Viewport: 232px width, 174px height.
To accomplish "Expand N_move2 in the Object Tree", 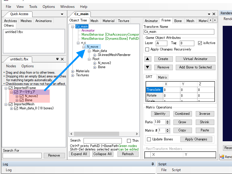I will point(95,63).
